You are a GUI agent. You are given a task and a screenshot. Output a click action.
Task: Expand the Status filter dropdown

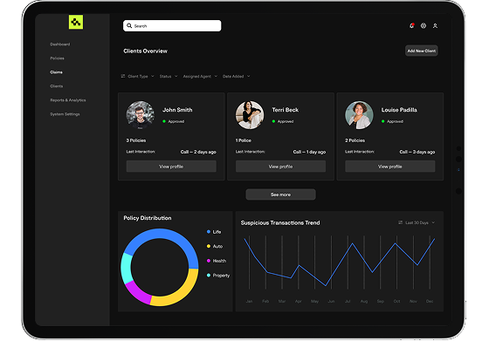169,76
